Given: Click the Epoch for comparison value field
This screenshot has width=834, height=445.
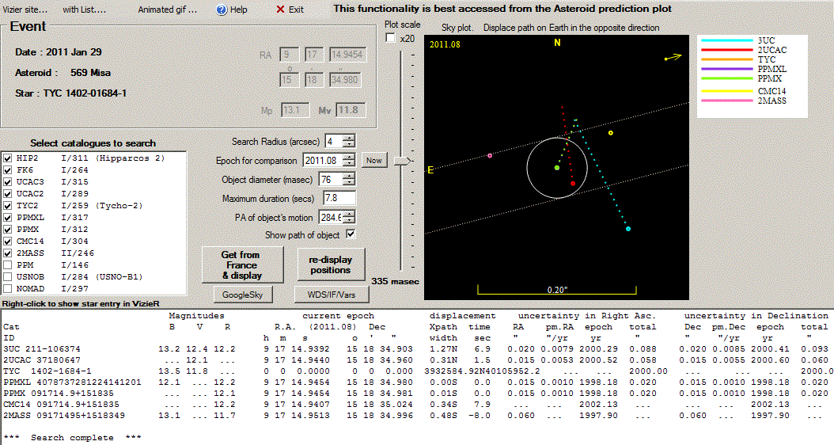Looking at the screenshot, I should (323, 160).
